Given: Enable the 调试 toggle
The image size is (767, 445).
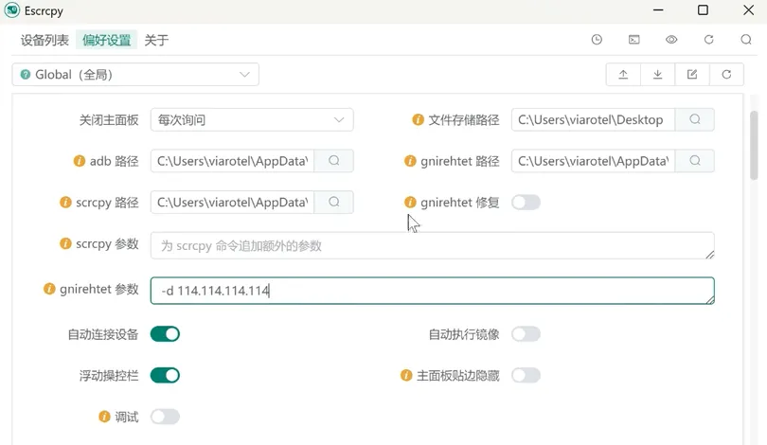Looking at the screenshot, I should pyautogui.click(x=165, y=417).
